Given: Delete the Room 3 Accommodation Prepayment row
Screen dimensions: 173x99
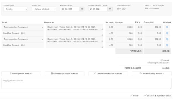Looking at the screenshot, I should click(x=167, y=27).
